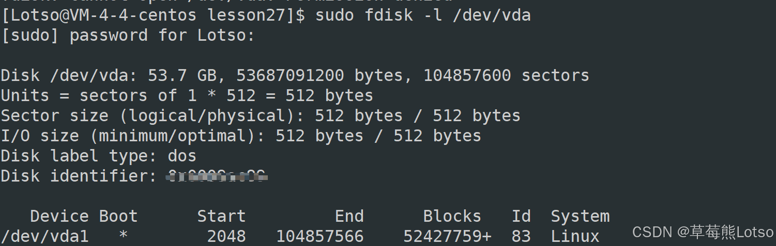The image size is (776, 246).
Task: Click the Sector size (logical/physical) line
Action: click(260, 116)
